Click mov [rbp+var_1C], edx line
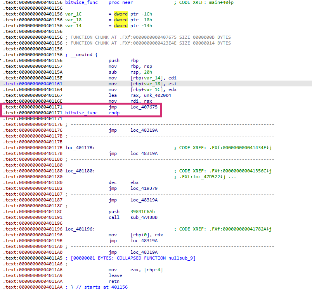This screenshot has width=312, height=289. [142, 89]
